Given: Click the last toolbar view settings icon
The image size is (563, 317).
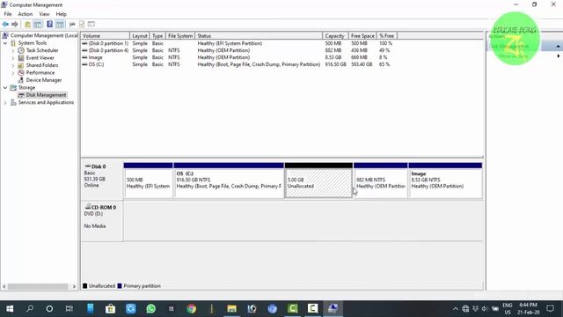Looking at the screenshot, I should [x=91, y=24].
